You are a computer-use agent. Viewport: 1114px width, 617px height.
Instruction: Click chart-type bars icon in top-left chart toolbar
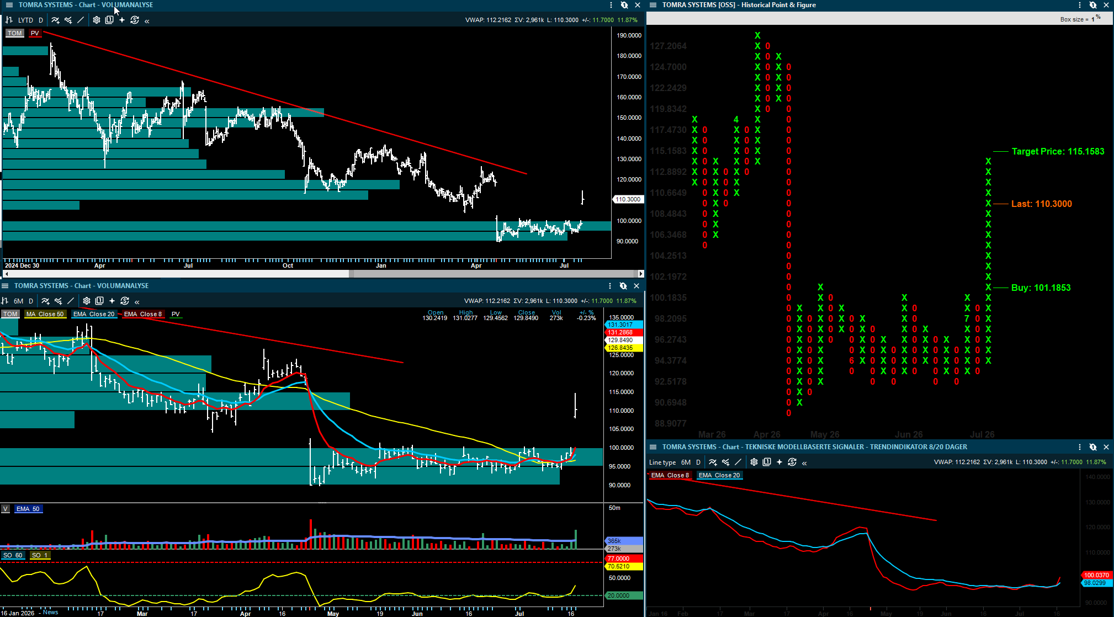pyautogui.click(x=9, y=20)
